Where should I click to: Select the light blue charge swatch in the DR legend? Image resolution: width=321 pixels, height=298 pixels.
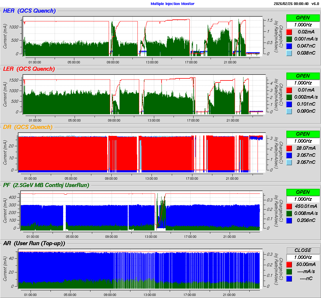[289, 162]
